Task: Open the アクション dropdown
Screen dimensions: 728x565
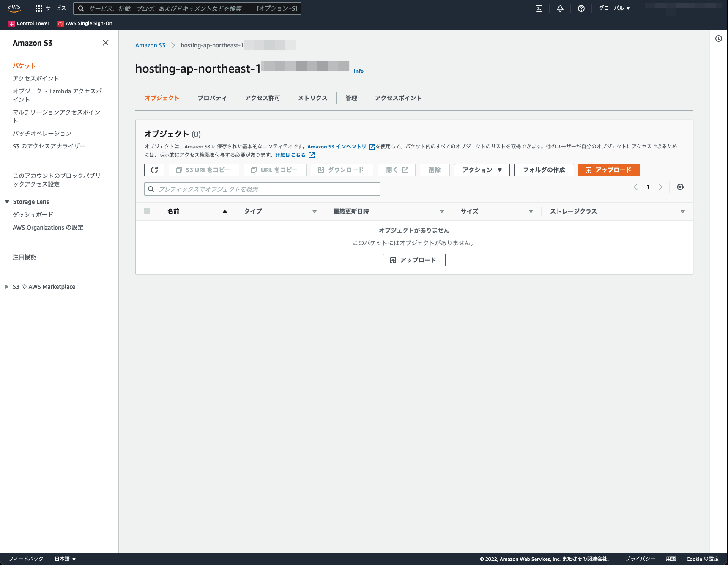Action: coord(482,170)
